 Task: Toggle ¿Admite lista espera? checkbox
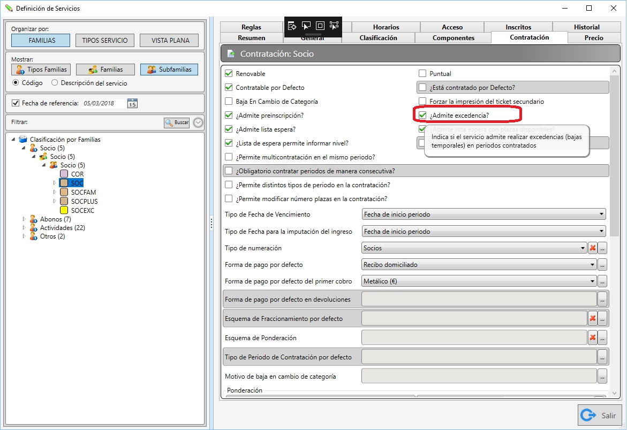point(229,129)
